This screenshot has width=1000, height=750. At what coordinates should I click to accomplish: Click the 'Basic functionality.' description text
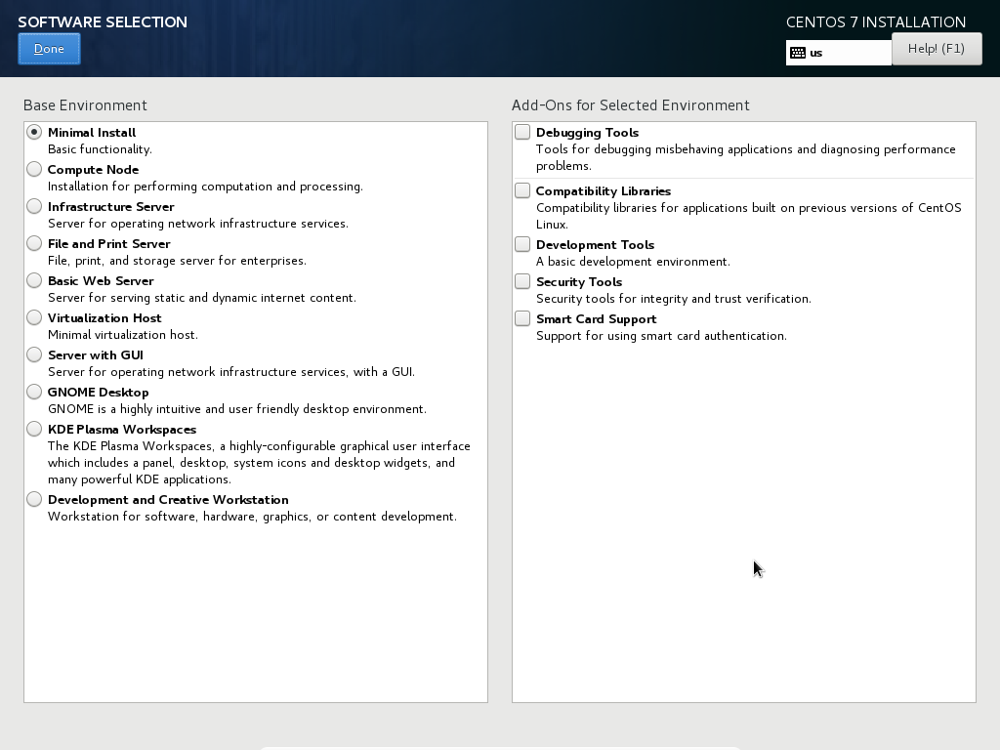tap(100, 149)
